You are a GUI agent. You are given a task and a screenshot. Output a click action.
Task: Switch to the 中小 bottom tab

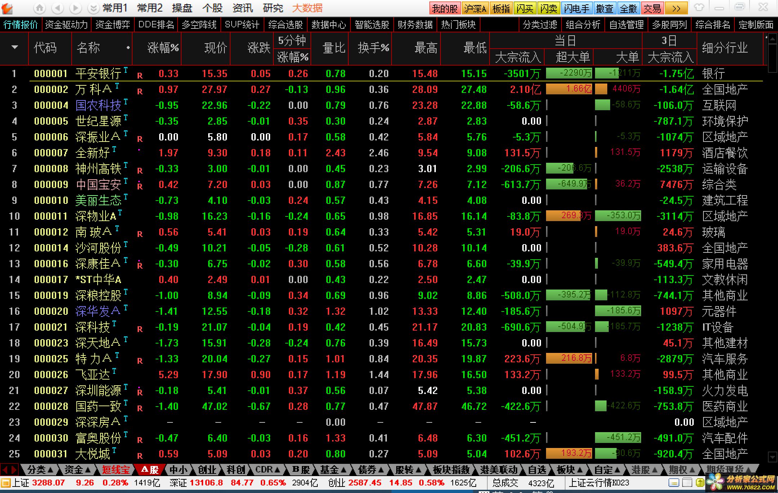178,470
